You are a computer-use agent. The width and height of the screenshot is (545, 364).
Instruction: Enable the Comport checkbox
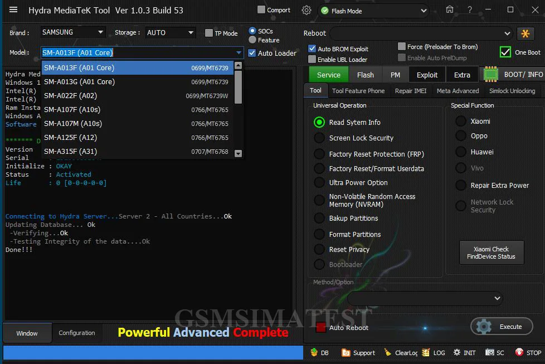[261, 9]
